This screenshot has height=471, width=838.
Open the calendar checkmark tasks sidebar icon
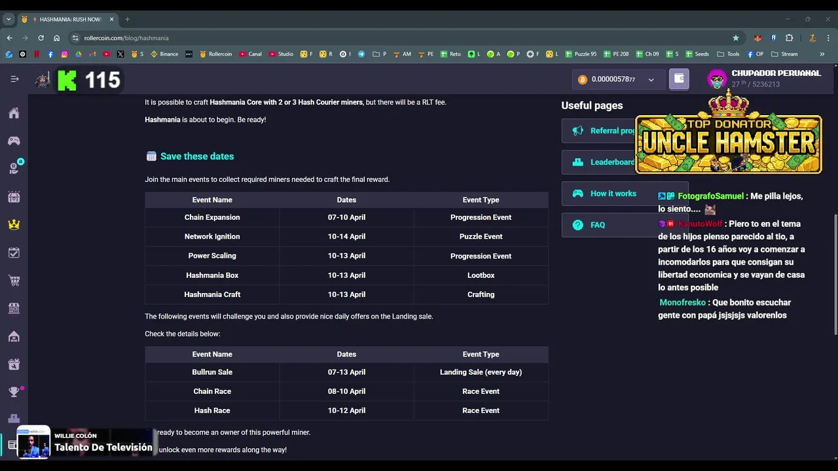[x=14, y=253]
